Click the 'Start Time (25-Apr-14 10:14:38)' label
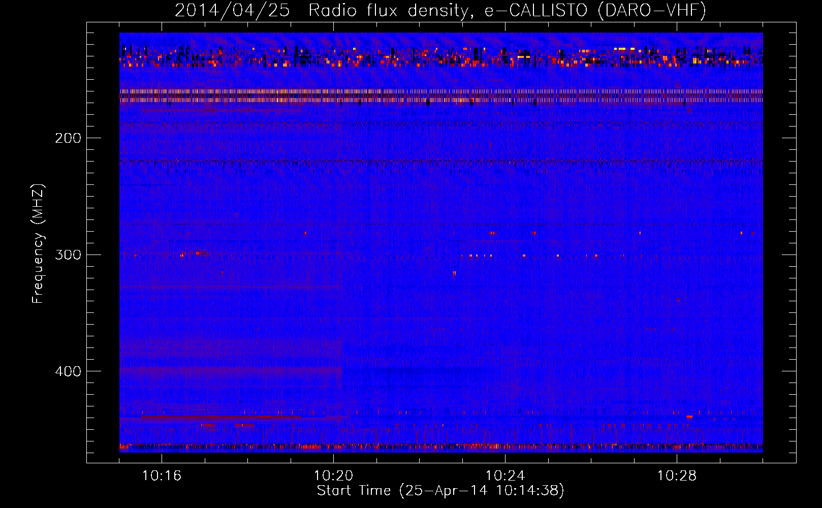822x508 pixels. (x=440, y=491)
